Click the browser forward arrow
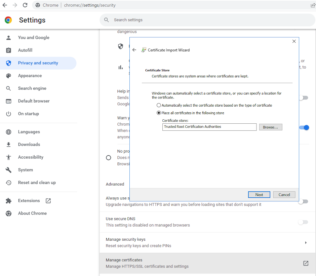The height and width of the screenshot is (276, 316). click(15, 5)
